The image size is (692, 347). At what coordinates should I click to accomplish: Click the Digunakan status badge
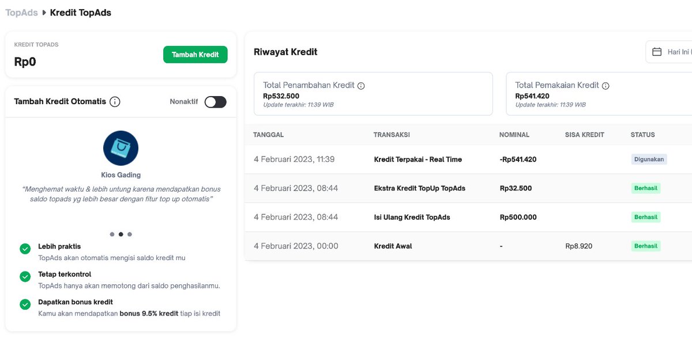[649, 159]
